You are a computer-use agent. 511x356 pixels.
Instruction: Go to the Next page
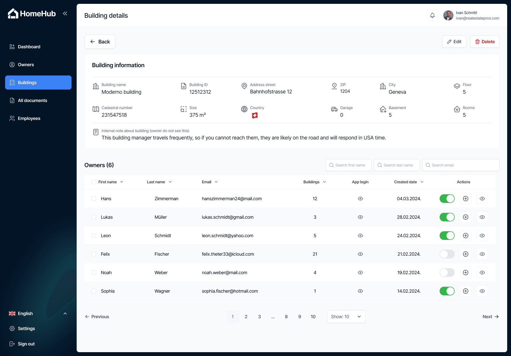click(x=491, y=317)
